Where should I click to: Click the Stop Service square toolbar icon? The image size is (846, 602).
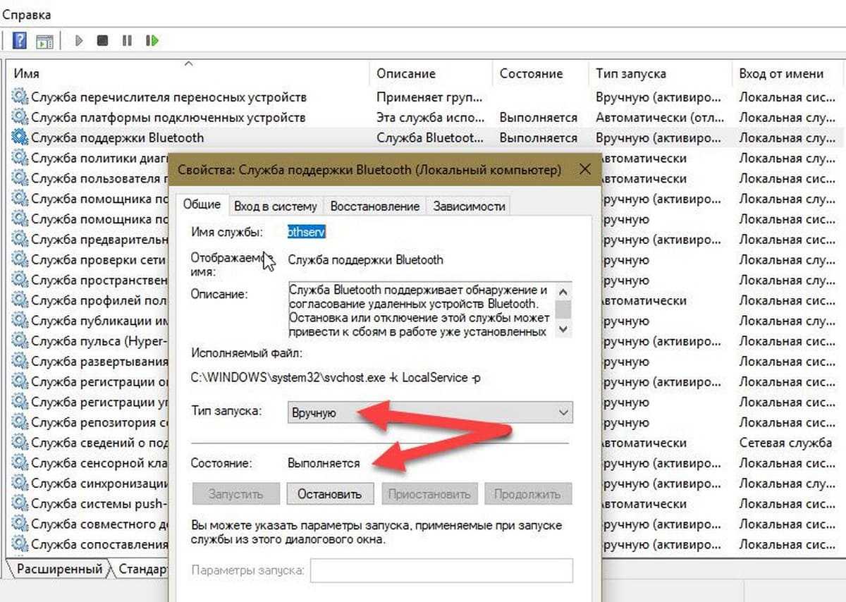(103, 41)
